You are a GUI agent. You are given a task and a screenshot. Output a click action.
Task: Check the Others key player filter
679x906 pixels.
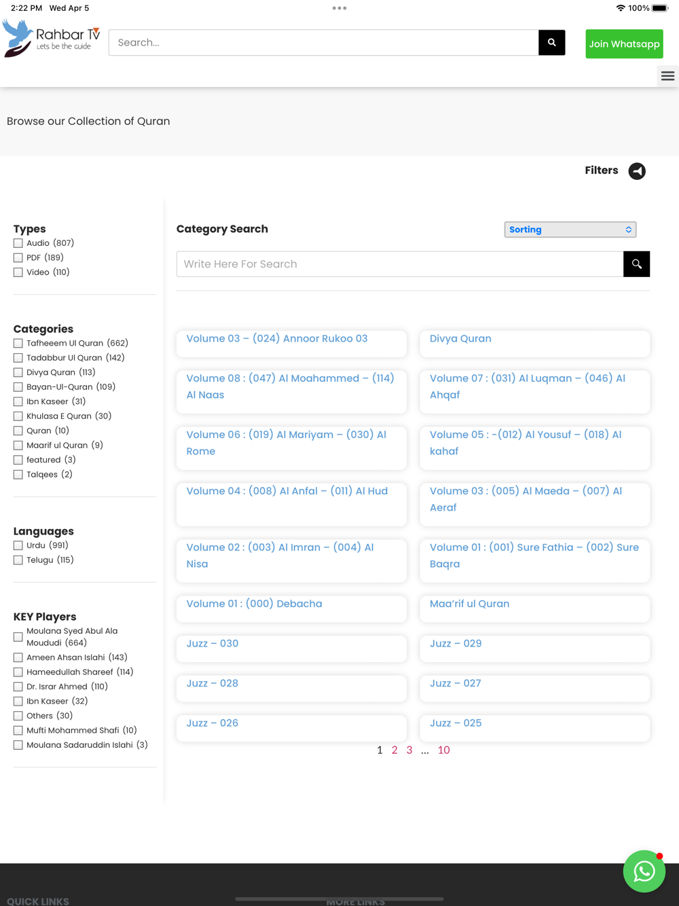pos(18,716)
